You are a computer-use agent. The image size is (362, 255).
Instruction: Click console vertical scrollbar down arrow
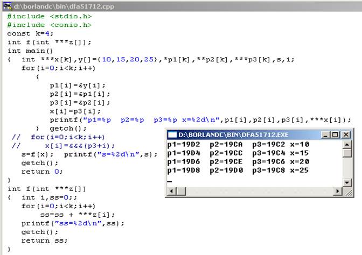(x=347, y=182)
